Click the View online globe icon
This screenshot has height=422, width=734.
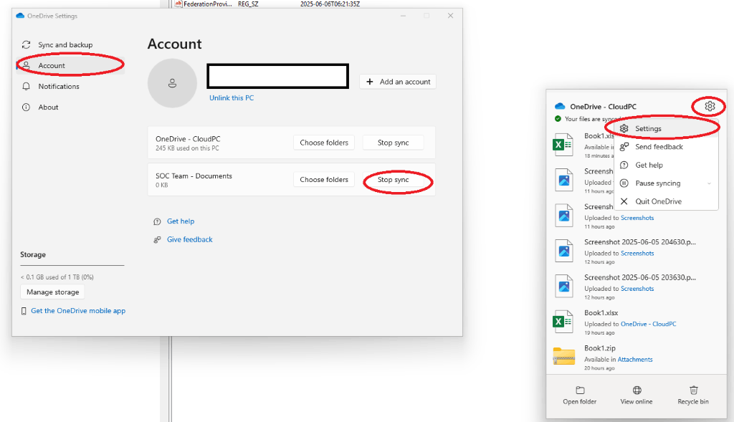point(637,390)
